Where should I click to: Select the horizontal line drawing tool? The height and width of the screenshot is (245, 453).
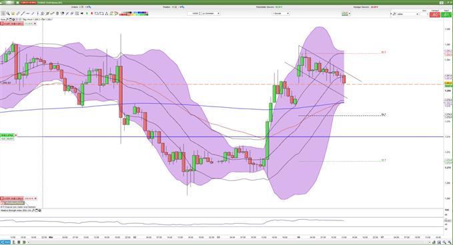[x=27, y=13]
